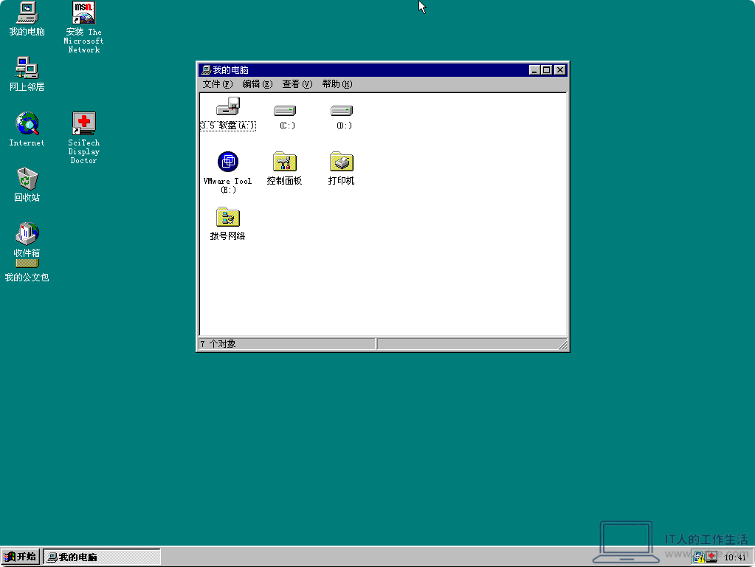Click the 我的电脑 taskbar button
This screenshot has height=567, width=755.
tap(102, 557)
